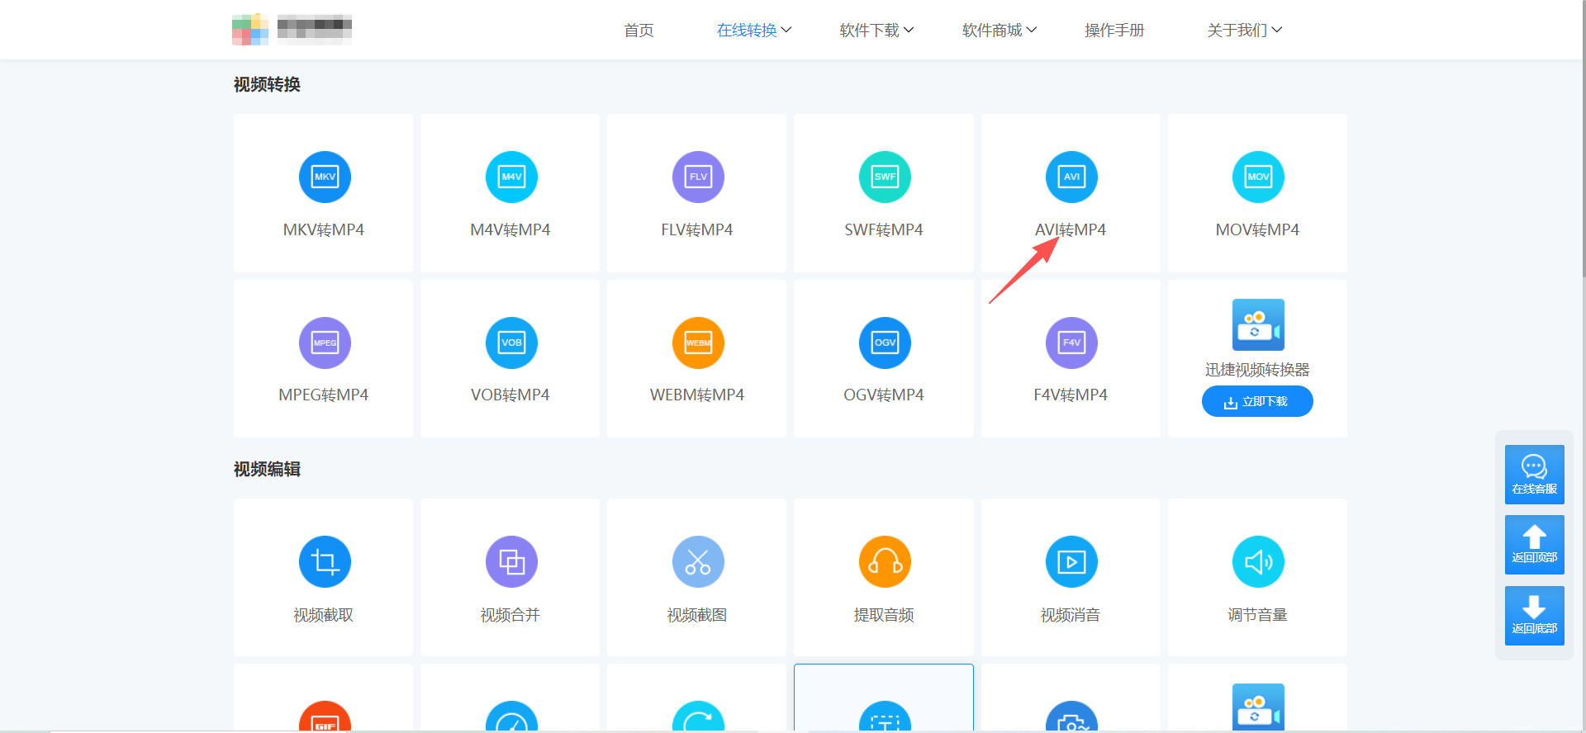Open the 在线客服 online support chat
The image size is (1586, 733).
point(1535,475)
